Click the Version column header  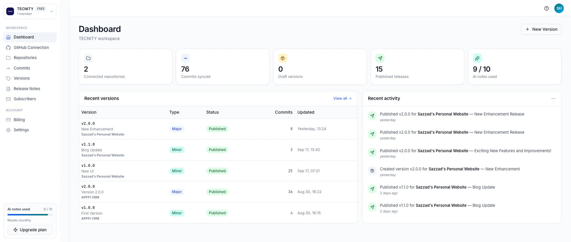pos(89,112)
